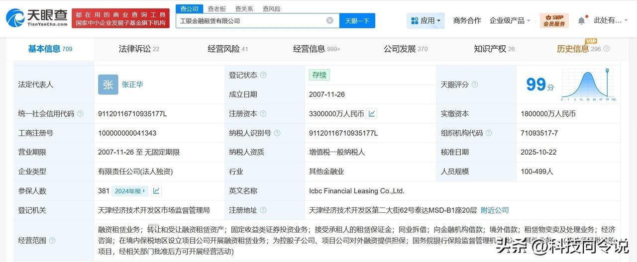Click help icon beside 登记状态
The height and width of the screenshot is (262, 637).
tap(263, 75)
